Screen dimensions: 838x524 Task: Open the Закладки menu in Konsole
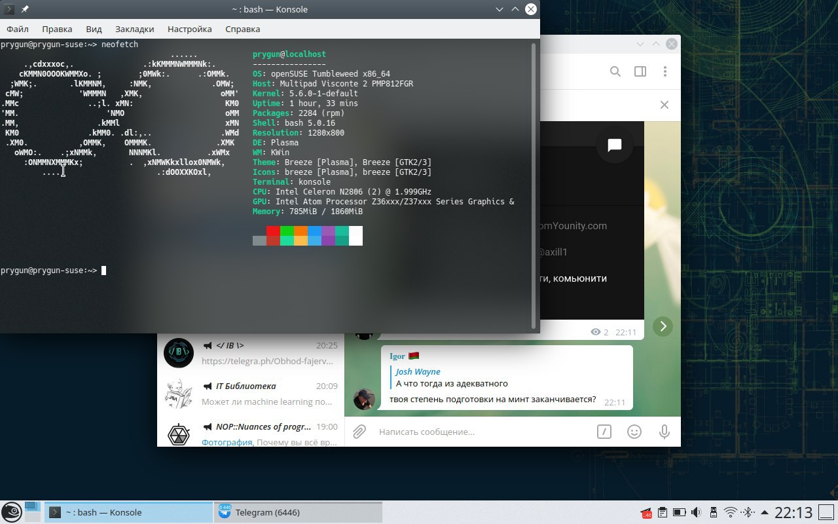(134, 29)
